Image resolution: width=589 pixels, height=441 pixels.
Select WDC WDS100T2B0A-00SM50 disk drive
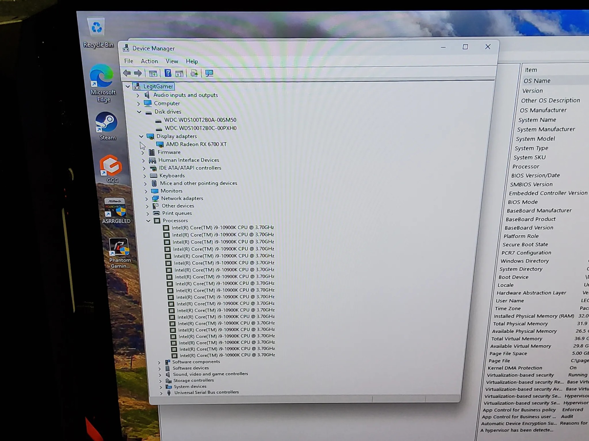click(x=200, y=120)
